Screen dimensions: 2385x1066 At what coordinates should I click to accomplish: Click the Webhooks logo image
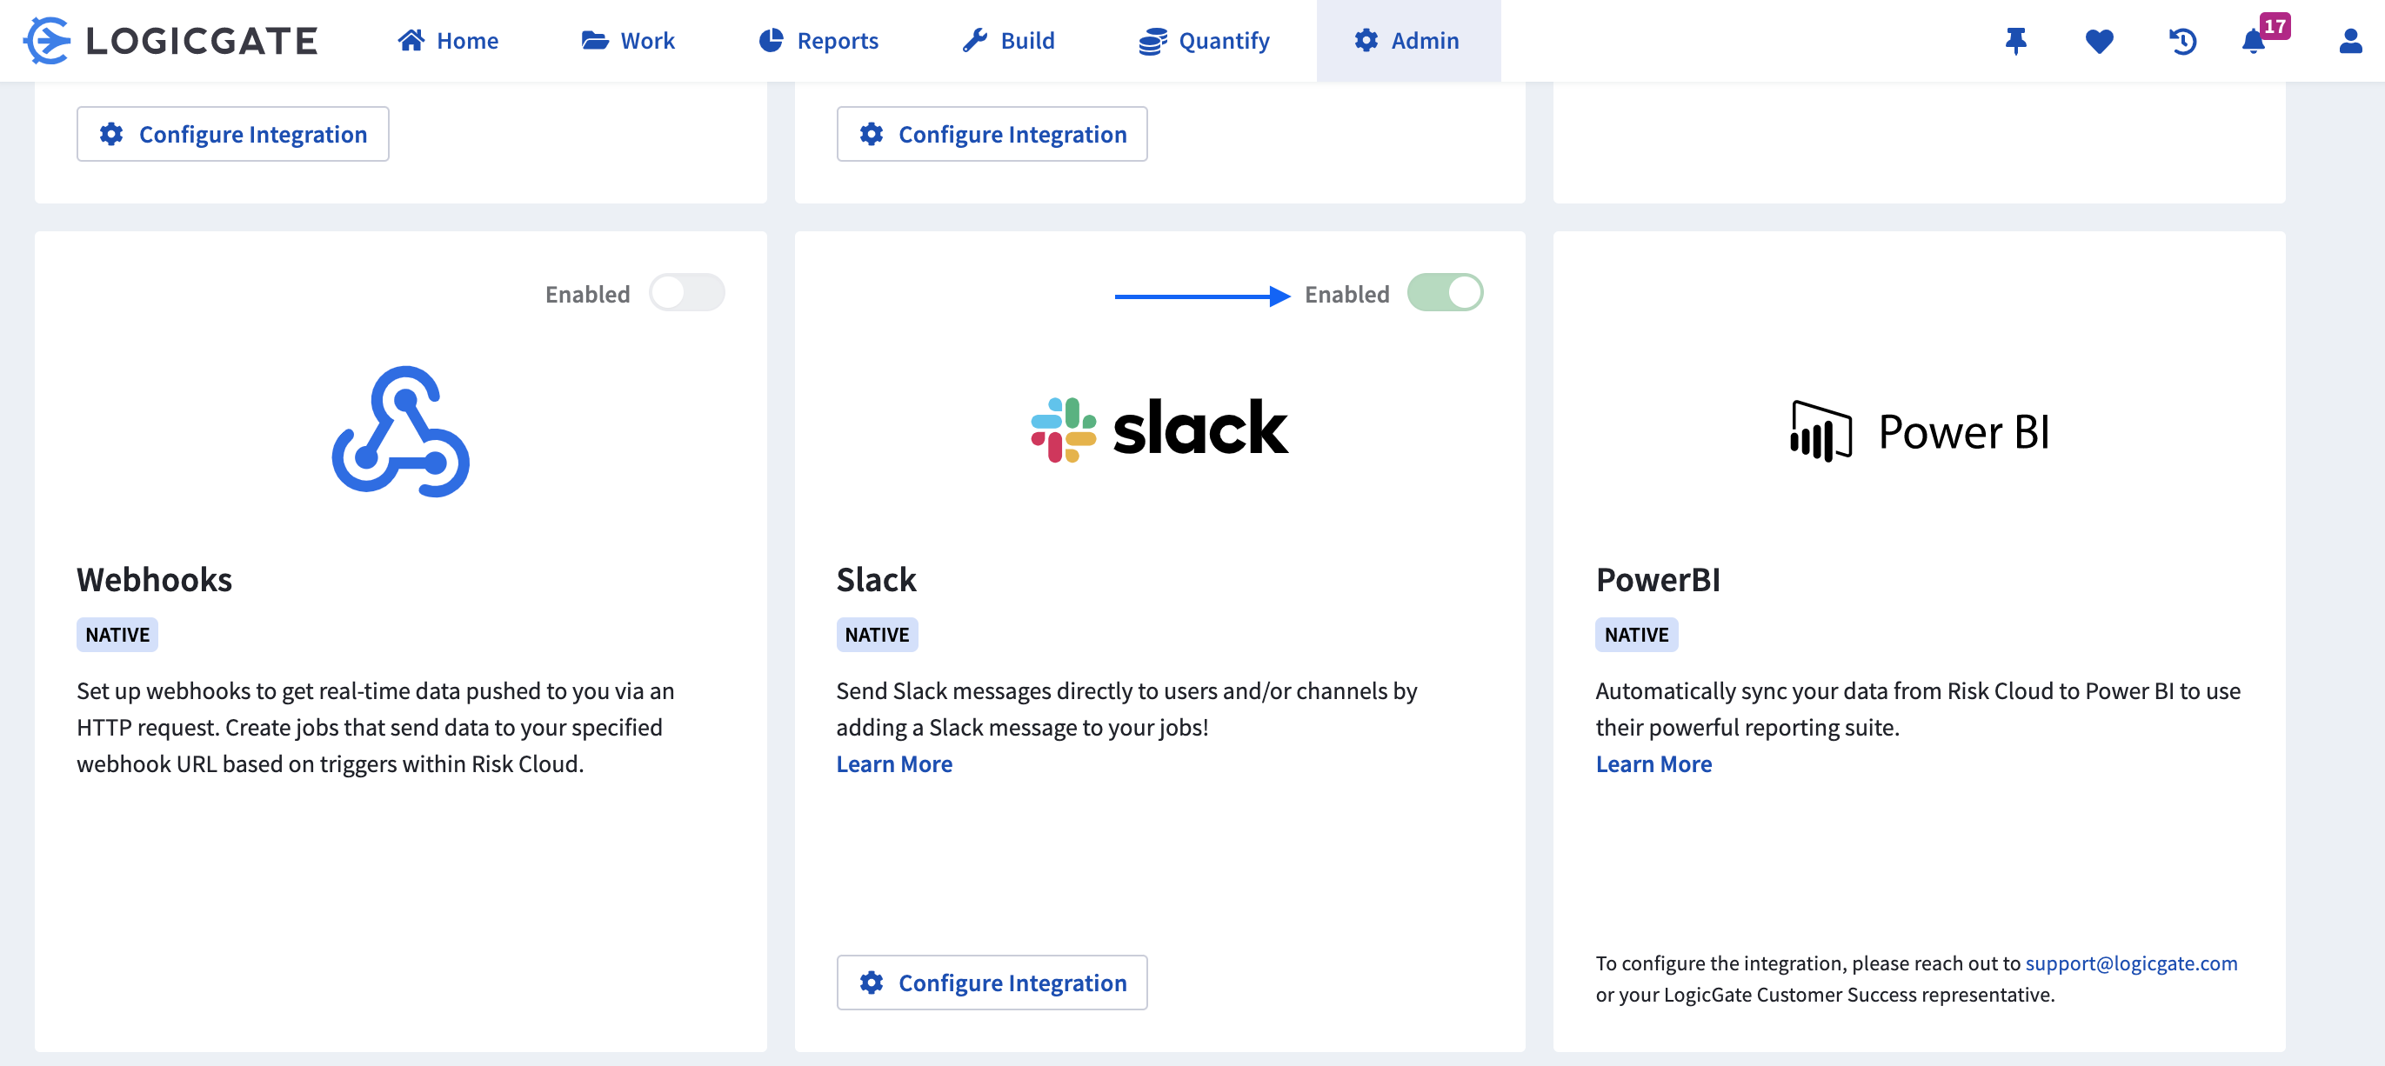coord(401,431)
